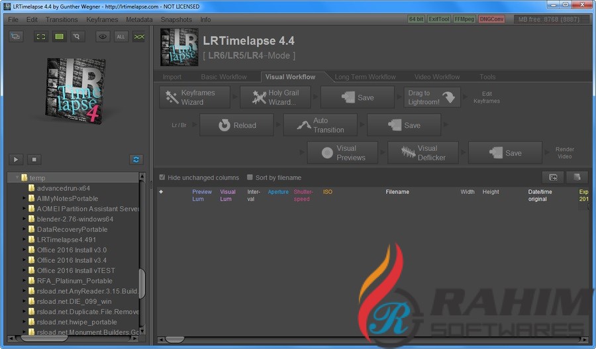596x349 pixels.
Task: Stop the preview playback
Action: 34,160
